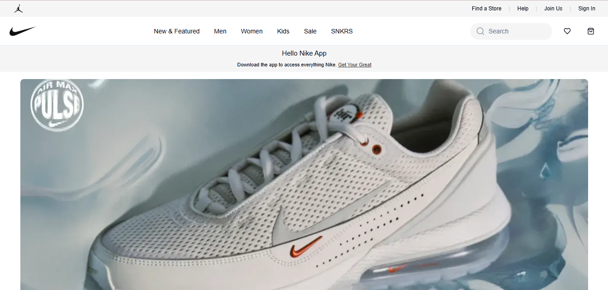Open the Men navigation menu
Viewport: 608px width, 290px height.
click(220, 31)
